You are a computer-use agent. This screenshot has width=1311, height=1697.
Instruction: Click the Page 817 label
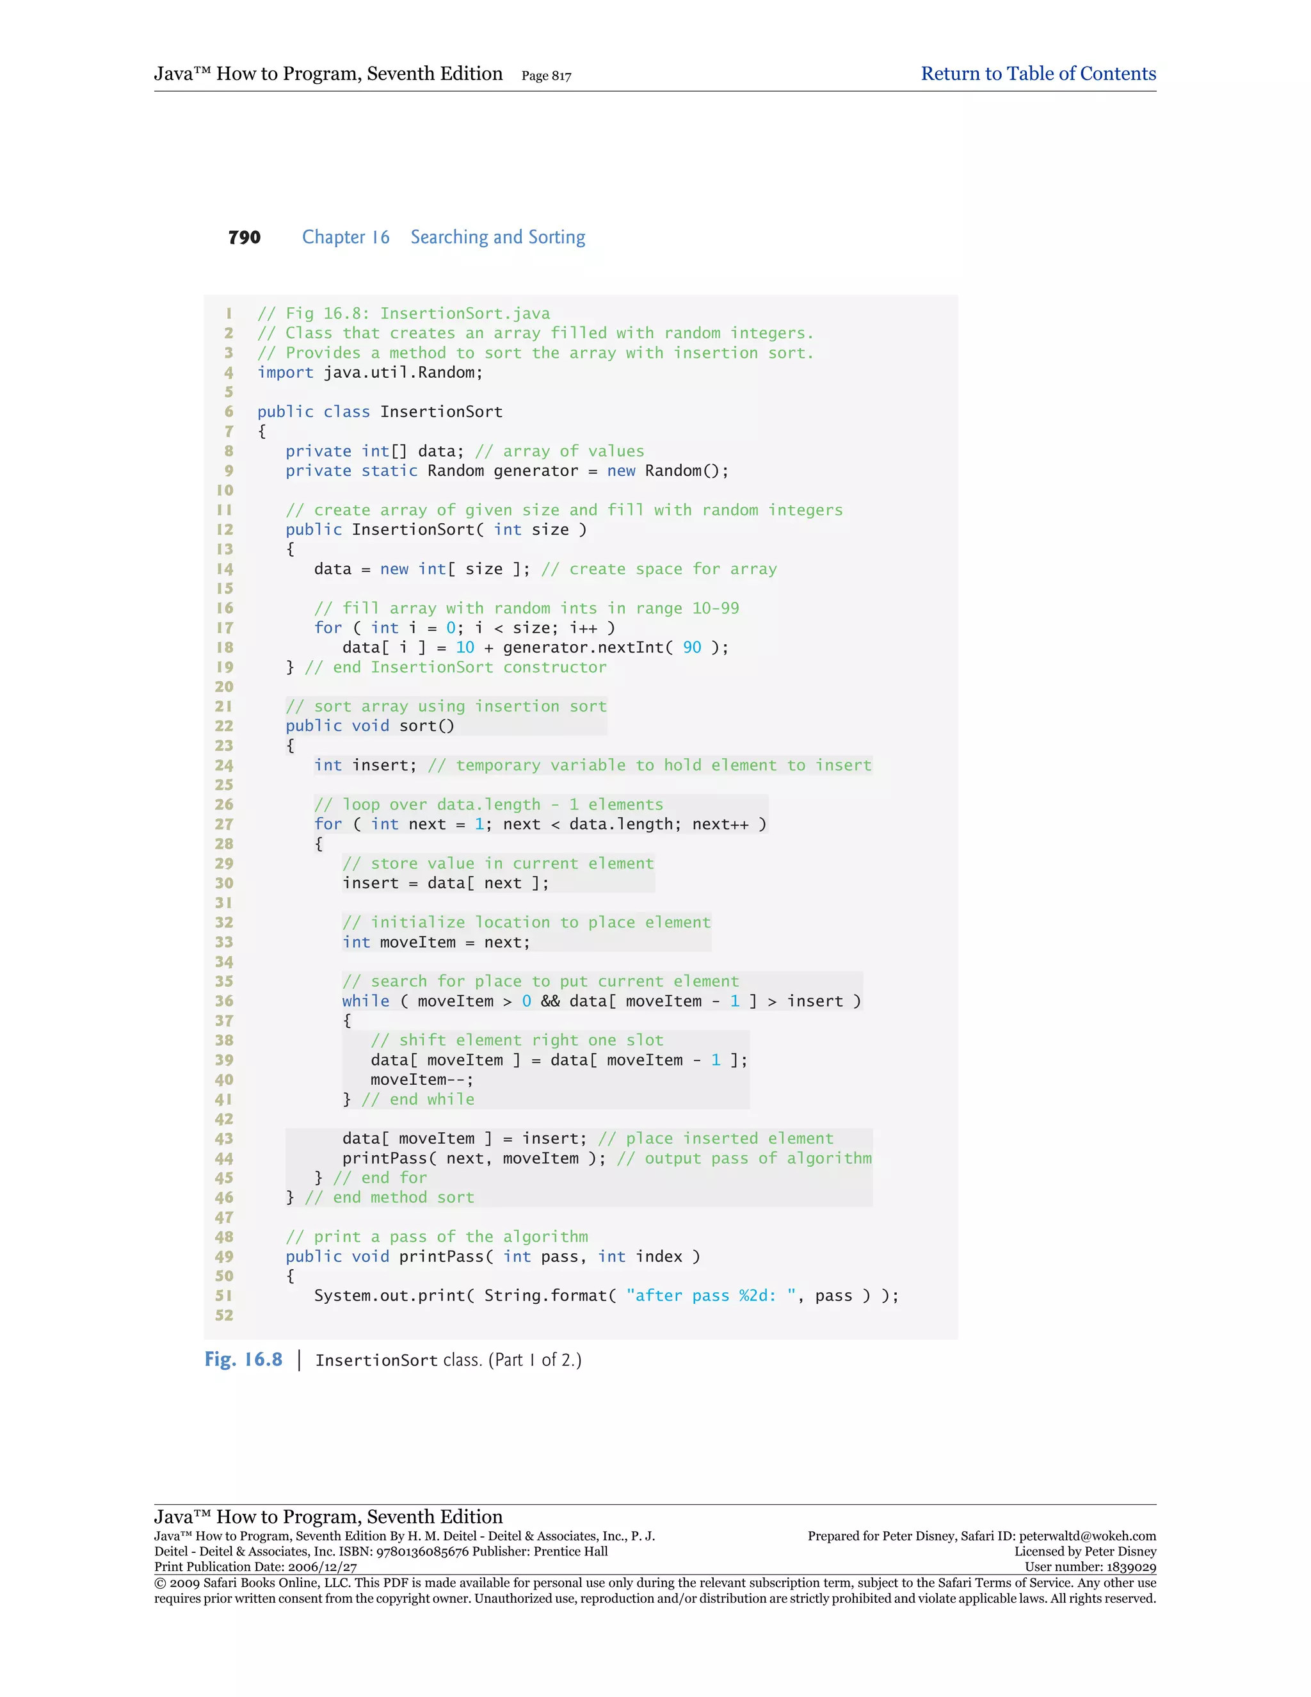point(546,76)
